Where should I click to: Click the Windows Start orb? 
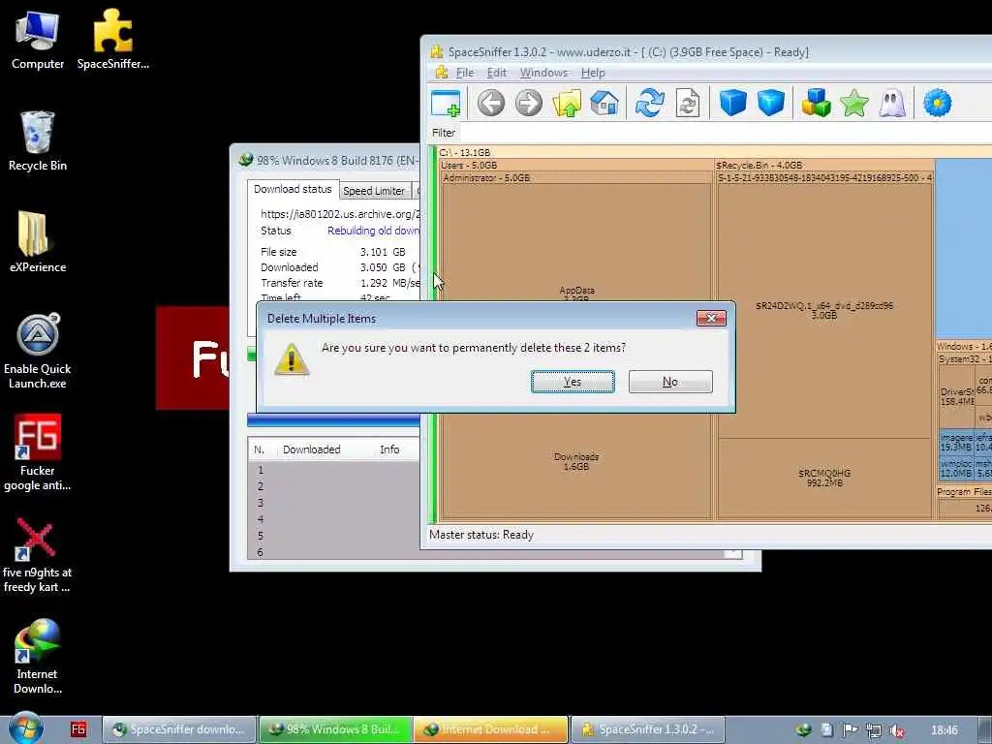pos(26,728)
